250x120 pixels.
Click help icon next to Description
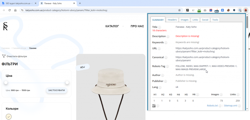168,37
